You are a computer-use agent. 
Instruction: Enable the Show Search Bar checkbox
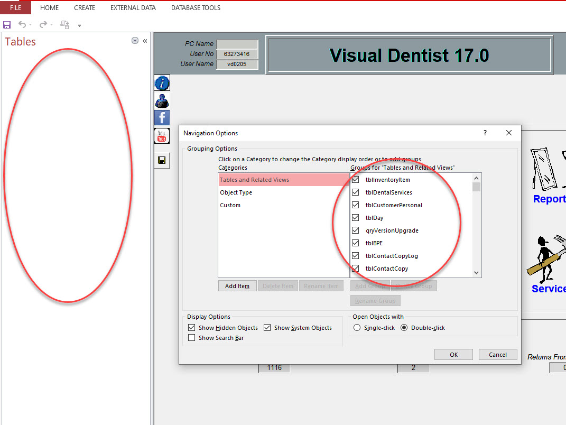click(192, 338)
